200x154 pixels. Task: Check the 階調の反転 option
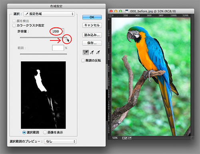[x=83, y=61]
